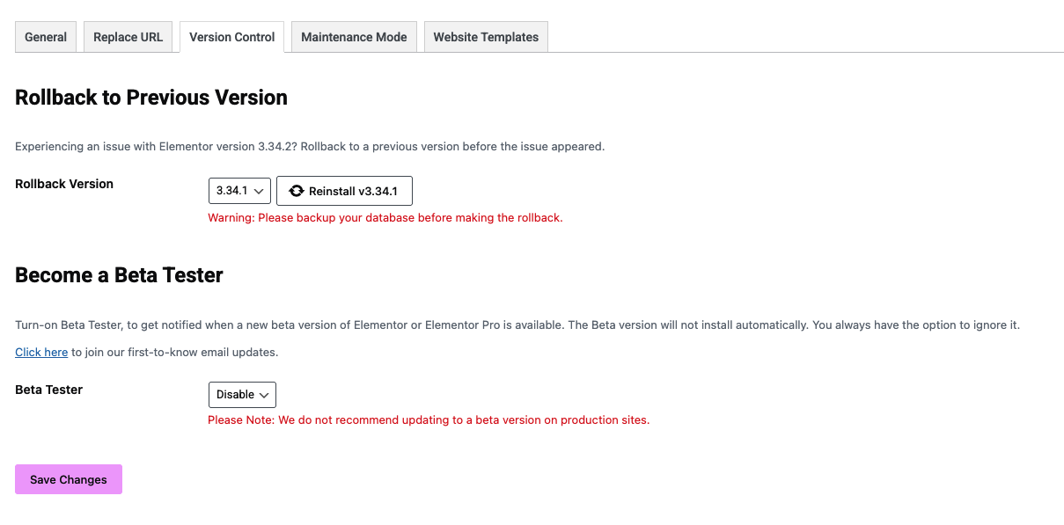Switch to the Replace URL tab

click(x=128, y=37)
